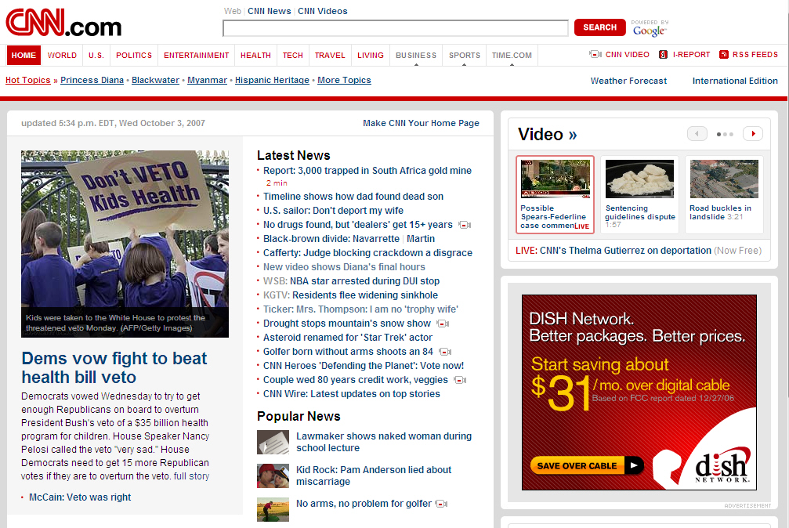Read Cafferty: Judge blocking crackdown story
Screen dimensions: 789x528
coord(367,253)
